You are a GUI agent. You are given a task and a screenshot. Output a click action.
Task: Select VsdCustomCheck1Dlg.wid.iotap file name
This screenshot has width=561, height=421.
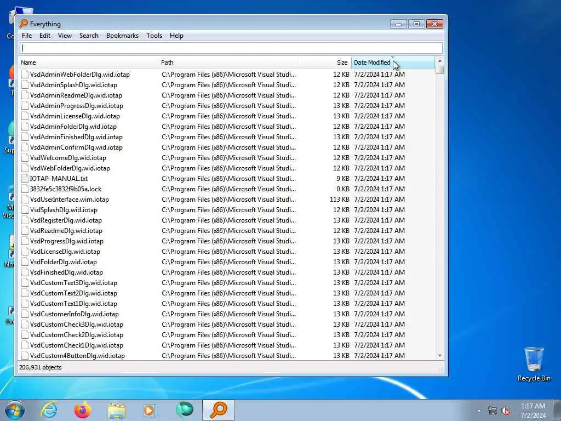tap(76, 345)
